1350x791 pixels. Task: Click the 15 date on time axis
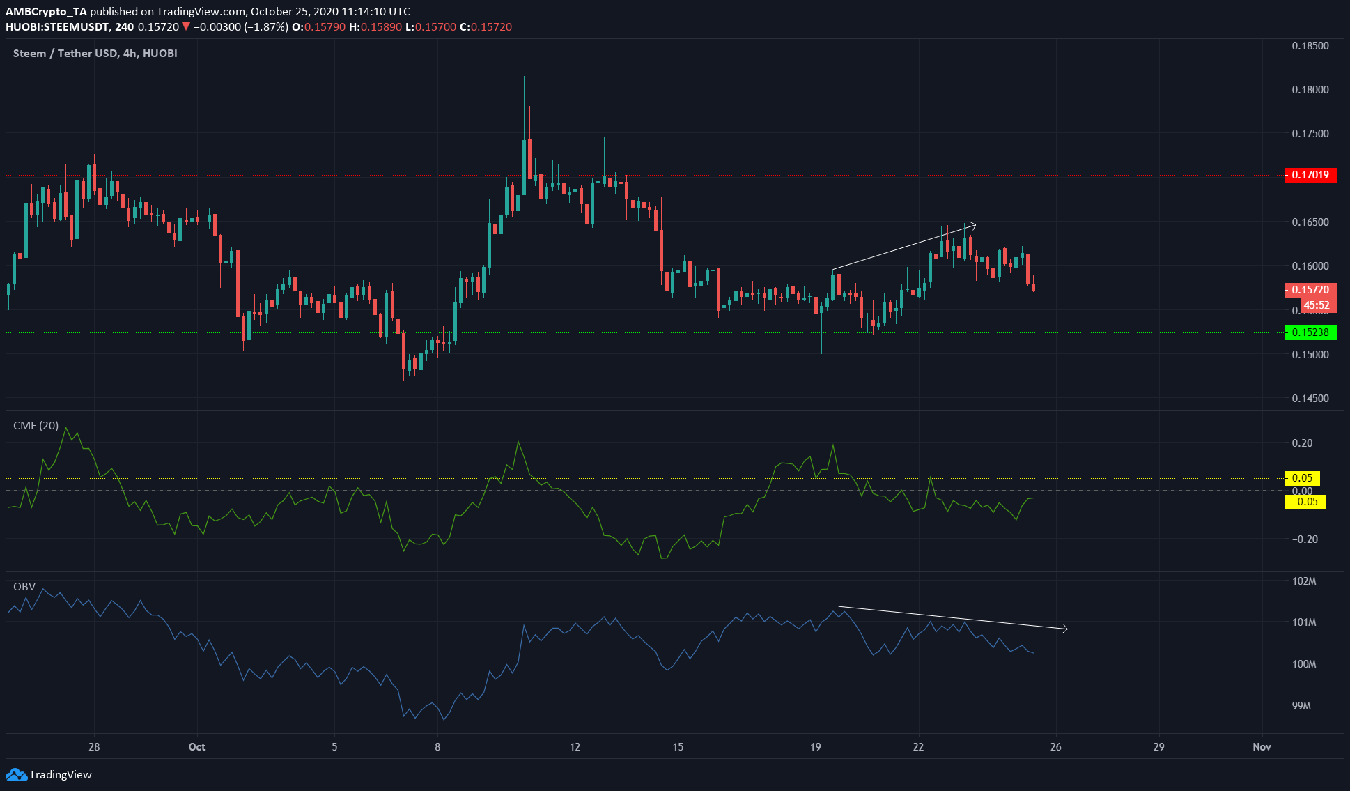678,747
